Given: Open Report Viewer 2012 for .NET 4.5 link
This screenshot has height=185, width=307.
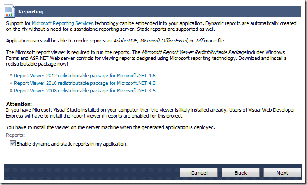Looking at the screenshot, I should (x=85, y=76).
